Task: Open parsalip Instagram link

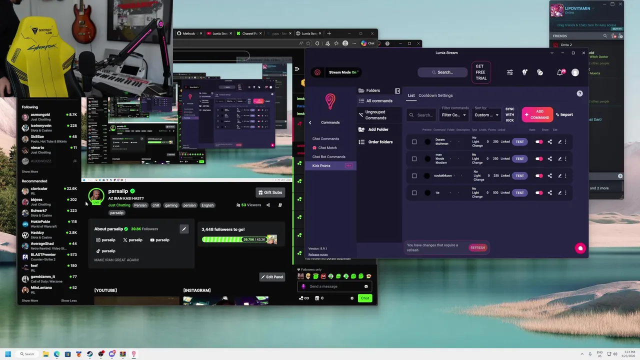Action: pos(105,240)
